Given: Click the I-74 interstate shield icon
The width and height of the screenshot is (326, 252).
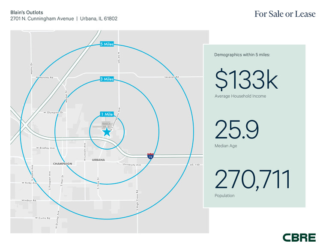Looking at the screenshot, I should [x=150, y=156].
